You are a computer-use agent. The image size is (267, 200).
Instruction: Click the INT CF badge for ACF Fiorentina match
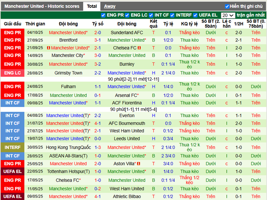point(13,103)
